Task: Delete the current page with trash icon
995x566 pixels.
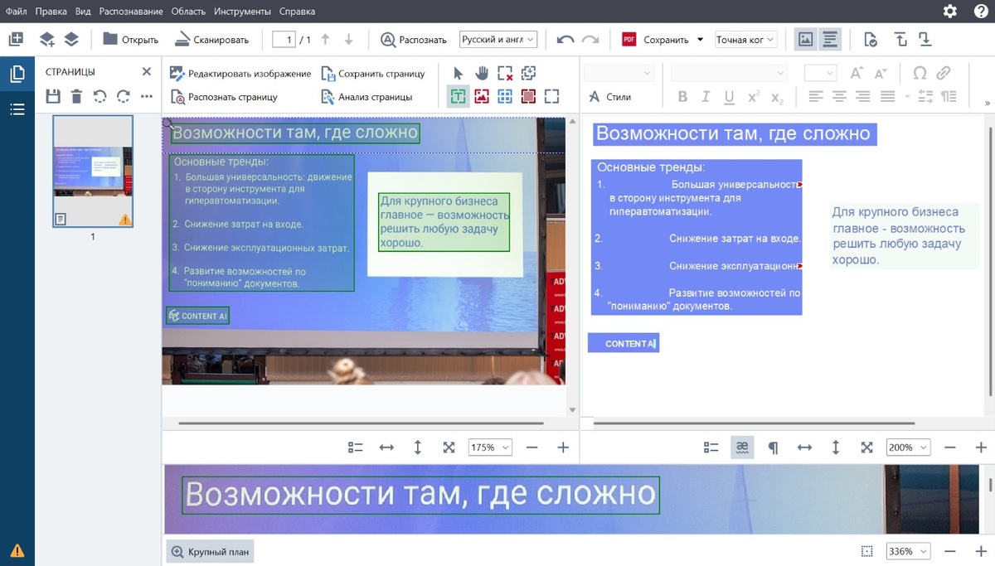Action: pyautogui.click(x=75, y=97)
